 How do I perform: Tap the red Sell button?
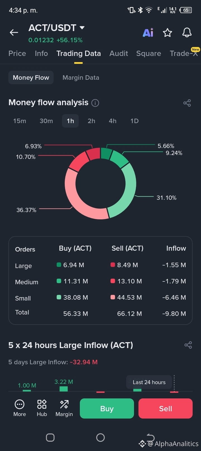coord(166,408)
